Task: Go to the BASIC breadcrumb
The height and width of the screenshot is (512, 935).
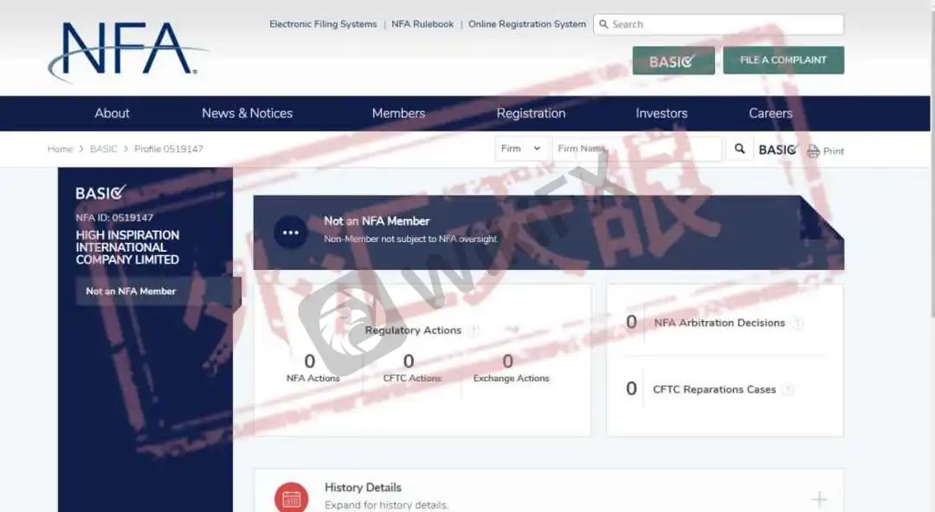Action: (x=103, y=149)
